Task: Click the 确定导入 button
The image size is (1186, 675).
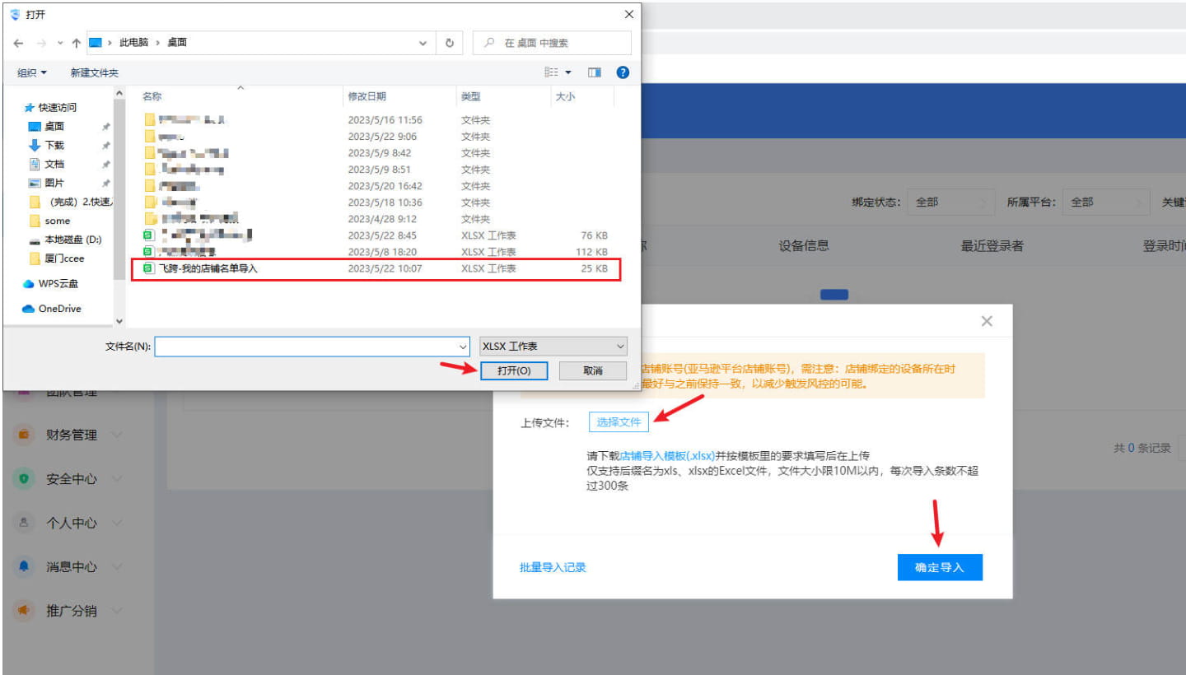Action: click(940, 566)
